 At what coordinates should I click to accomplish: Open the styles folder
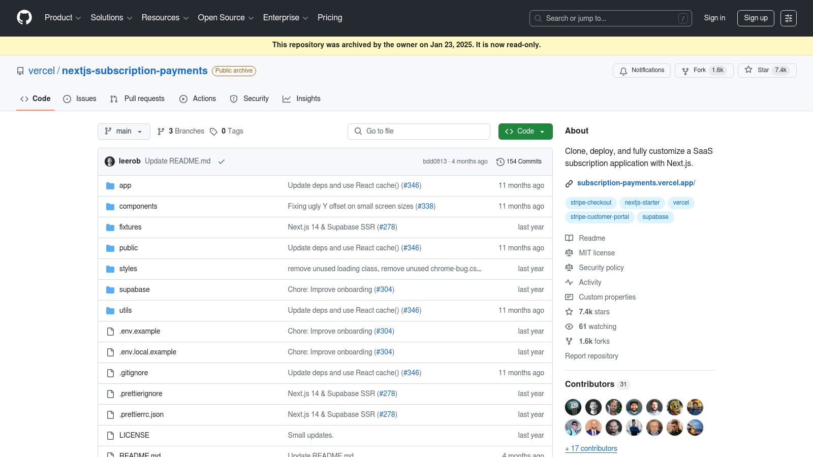pos(128,269)
